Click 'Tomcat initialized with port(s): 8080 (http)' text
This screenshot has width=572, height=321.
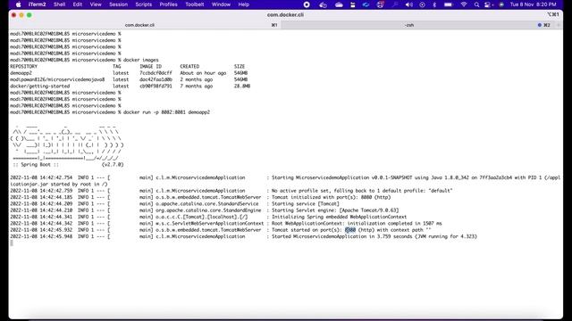click(x=332, y=197)
